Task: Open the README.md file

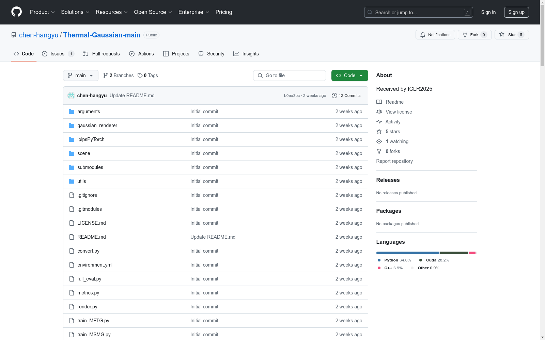Action: (92, 237)
